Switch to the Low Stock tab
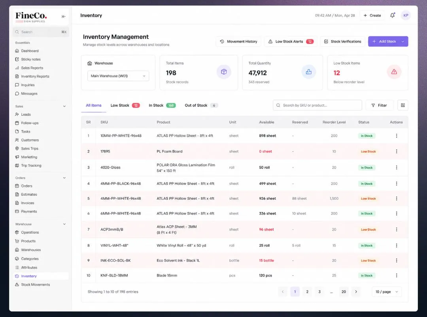The width and height of the screenshot is (427, 317). (125, 105)
